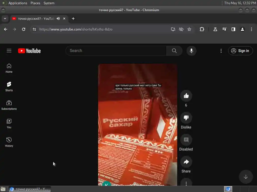Go forward in the browser
The image size is (257, 192).
point(15,29)
